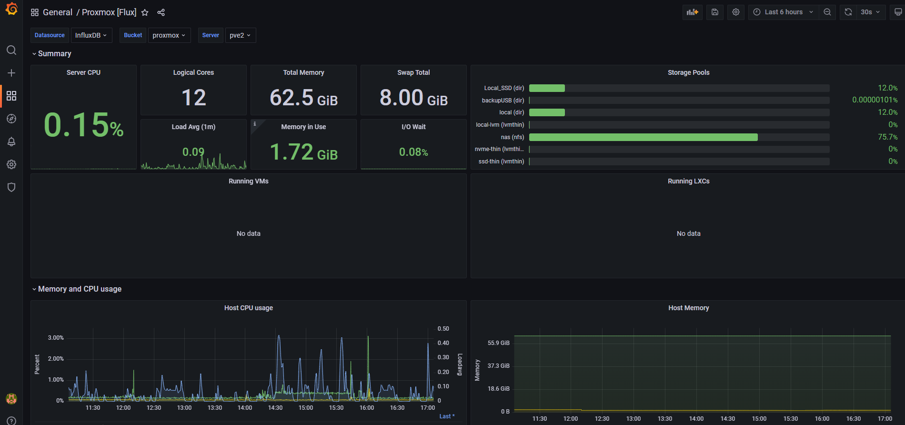Click the Add panel button
The width and height of the screenshot is (905, 425).
(692, 12)
